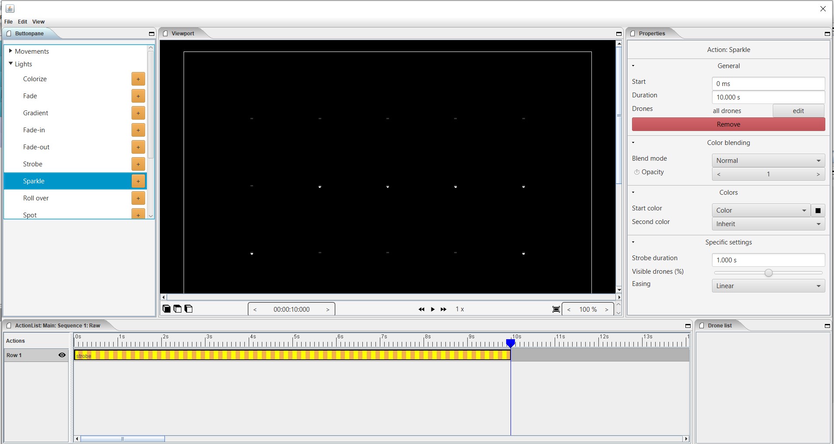Collapse the General properties section
The image size is (834, 444).
[x=633, y=66]
